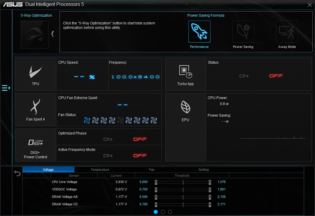Switch to the Fan tab

(x=152, y=170)
